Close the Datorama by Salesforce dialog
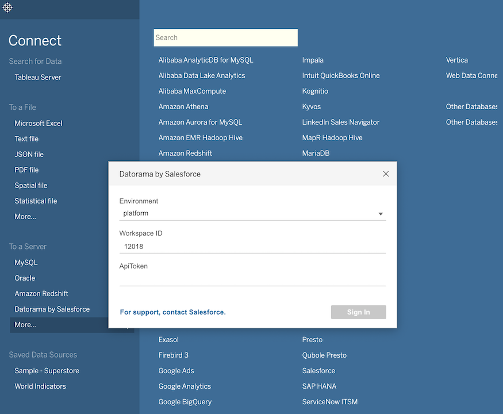 coord(386,174)
